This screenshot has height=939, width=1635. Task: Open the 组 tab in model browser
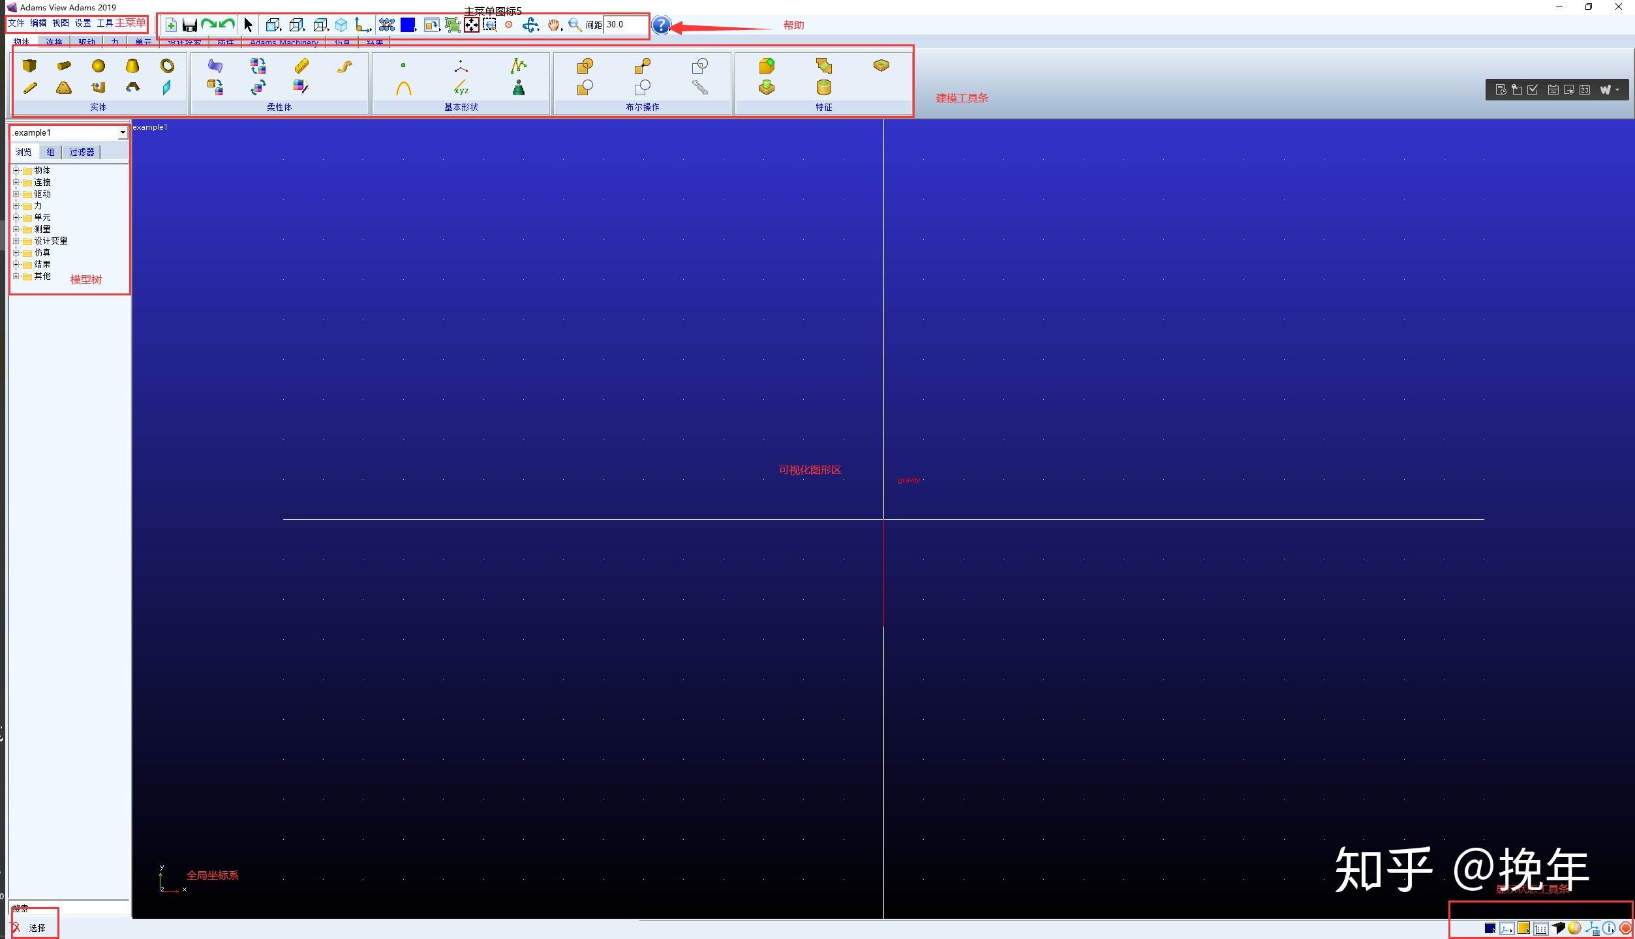[50, 152]
